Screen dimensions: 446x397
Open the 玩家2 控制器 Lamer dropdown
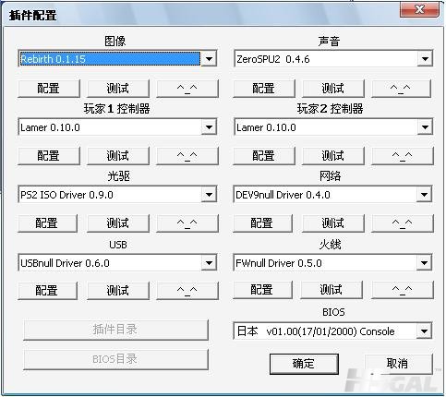(x=425, y=126)
